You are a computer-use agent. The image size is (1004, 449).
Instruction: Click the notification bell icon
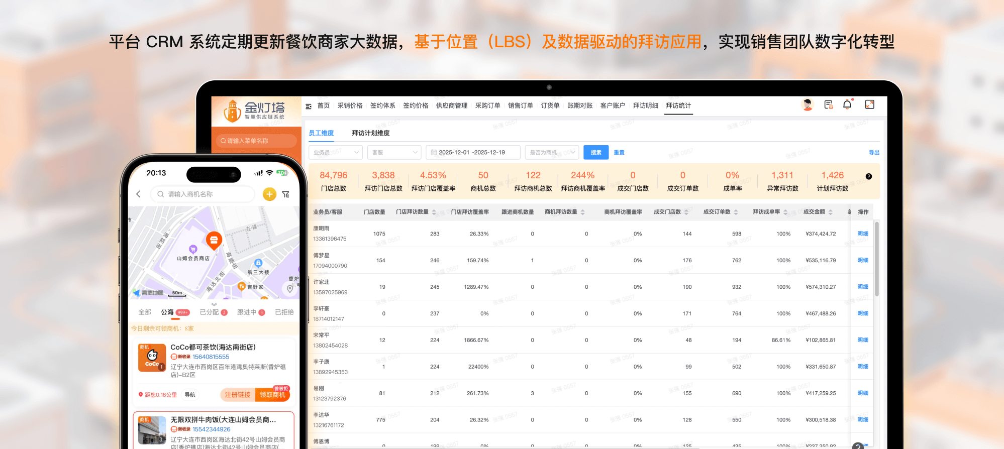tap(847, 104)
